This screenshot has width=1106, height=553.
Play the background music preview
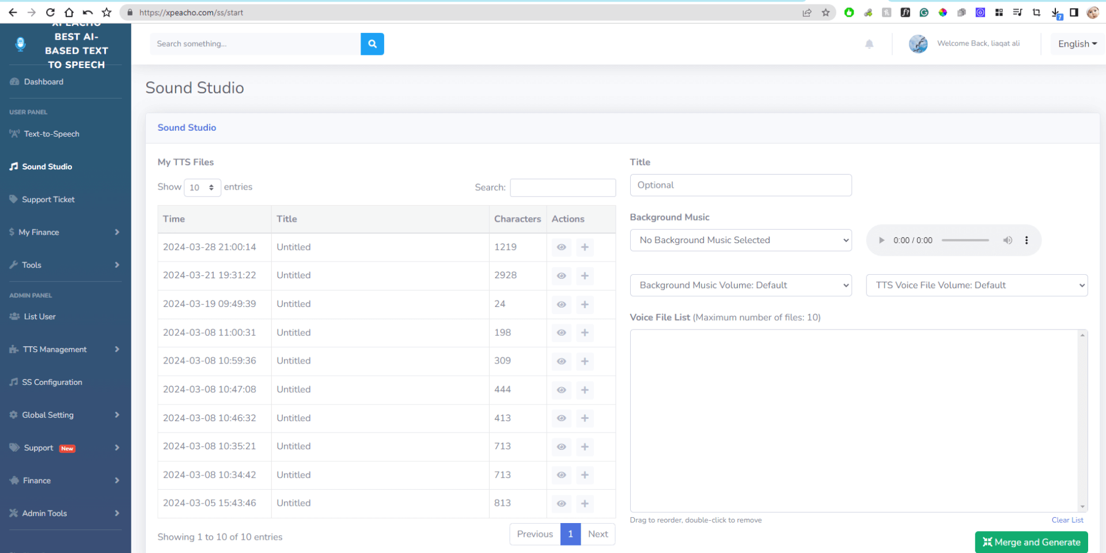tap(881, 240)
